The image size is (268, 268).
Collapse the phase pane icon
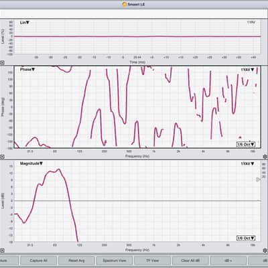tap(2, 157)
